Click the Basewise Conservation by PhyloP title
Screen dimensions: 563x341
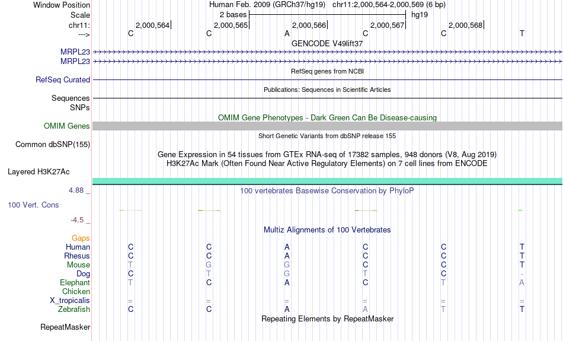tap(327, 191)
